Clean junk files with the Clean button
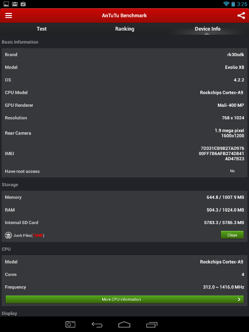This screenshot has width=249, height=332. pos(232,235)
